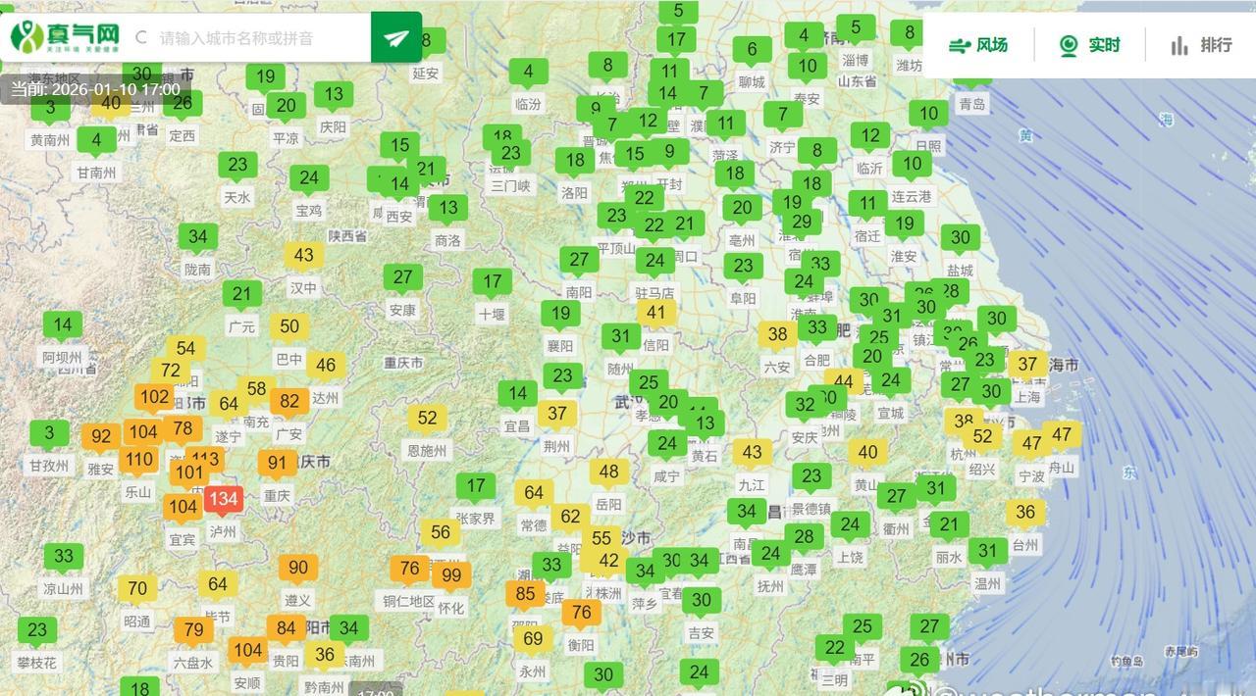Select the 91 marker above 重庆
Image resolution: width=1256 pixels, height=696 pixels.
pyautogui.click(x=277, y=465)
